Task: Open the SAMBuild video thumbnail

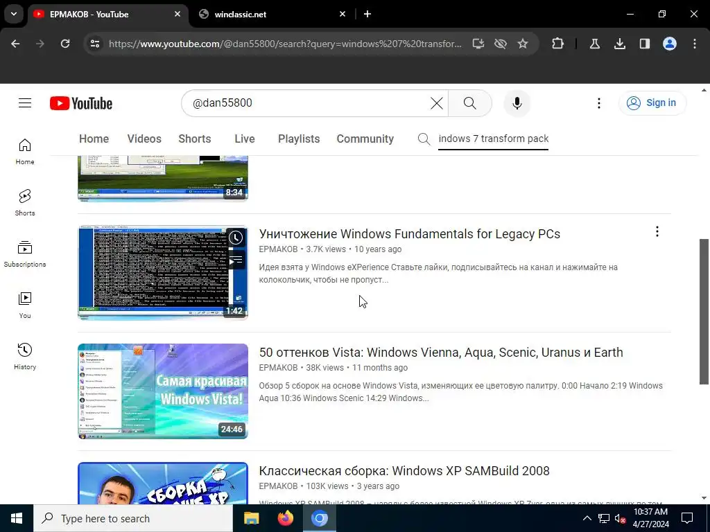Action: click(163, 483)
